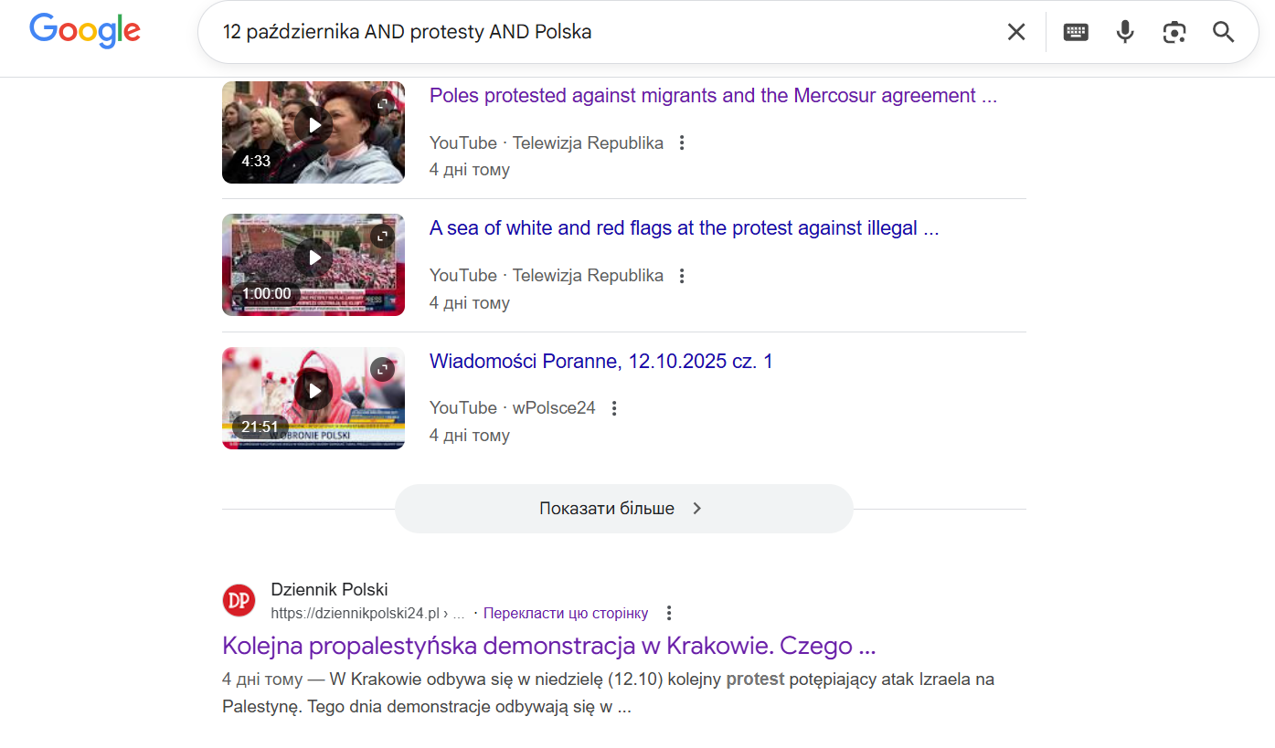Start voice search with microphone icon
The image size is (1275, 748).
1125,32
